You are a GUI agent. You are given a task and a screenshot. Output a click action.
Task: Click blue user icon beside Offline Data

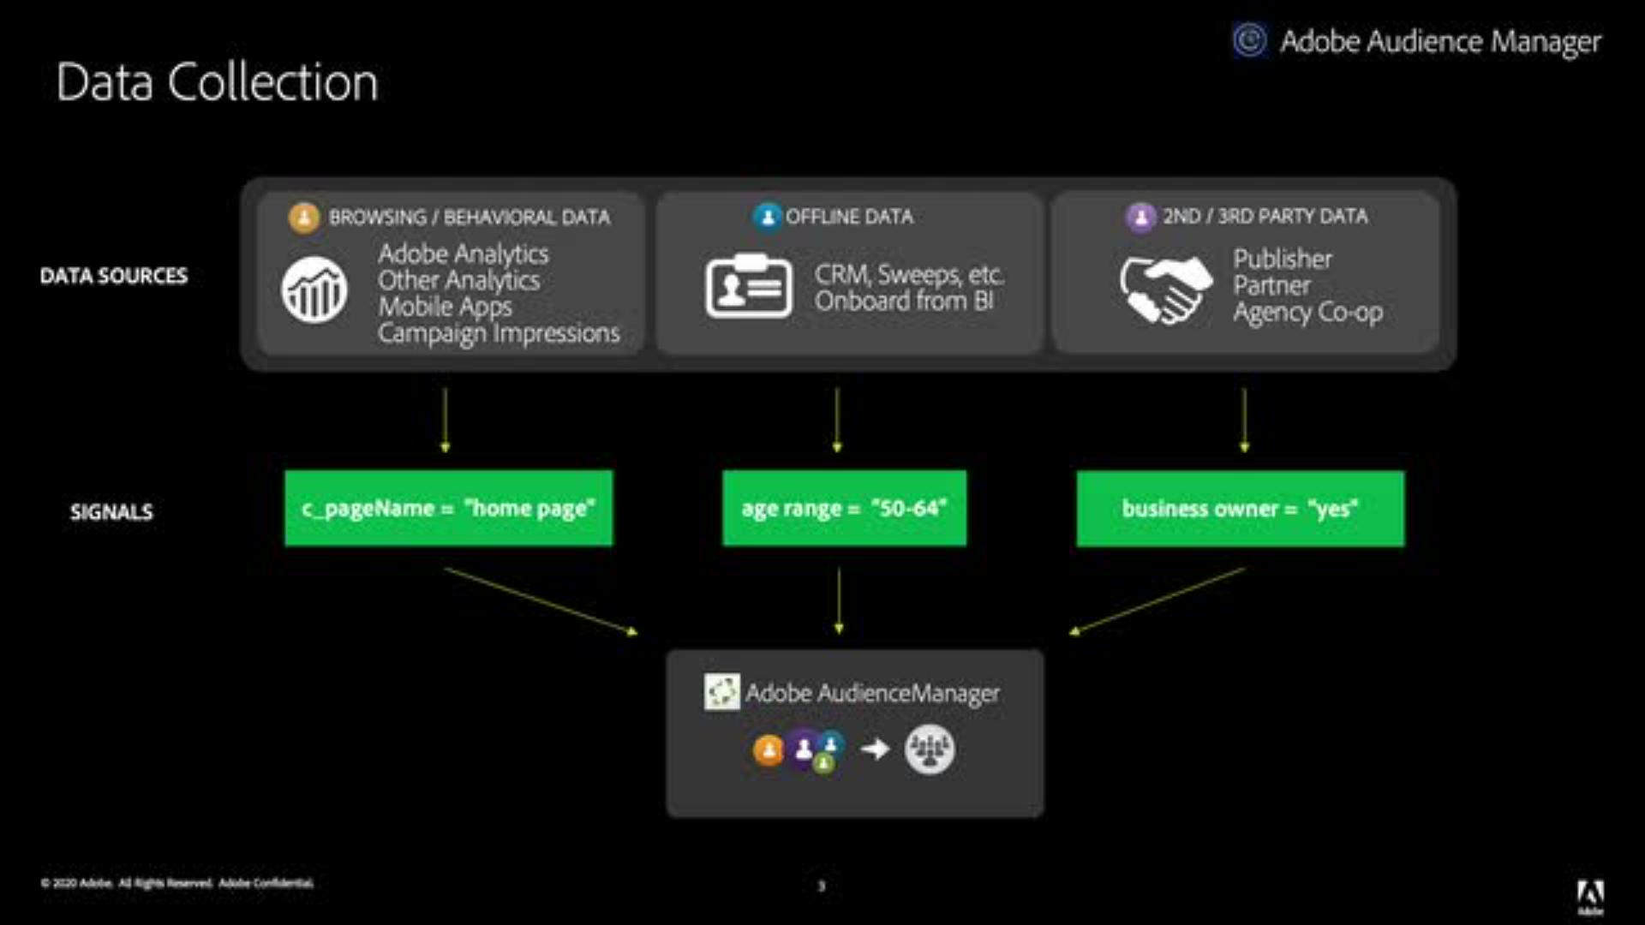click(x=767, y=217)
